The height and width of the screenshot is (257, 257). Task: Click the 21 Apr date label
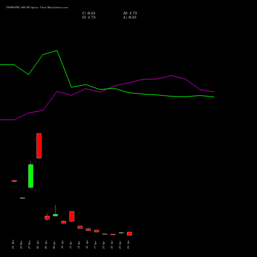[x=103, y=245]
